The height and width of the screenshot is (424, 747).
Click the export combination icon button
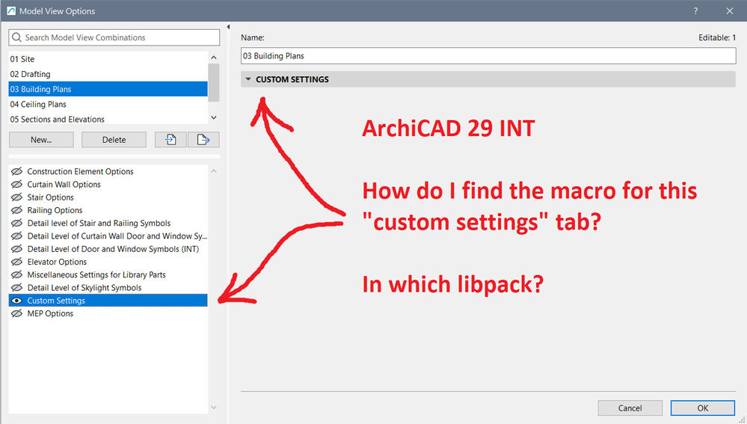point(203,140)
